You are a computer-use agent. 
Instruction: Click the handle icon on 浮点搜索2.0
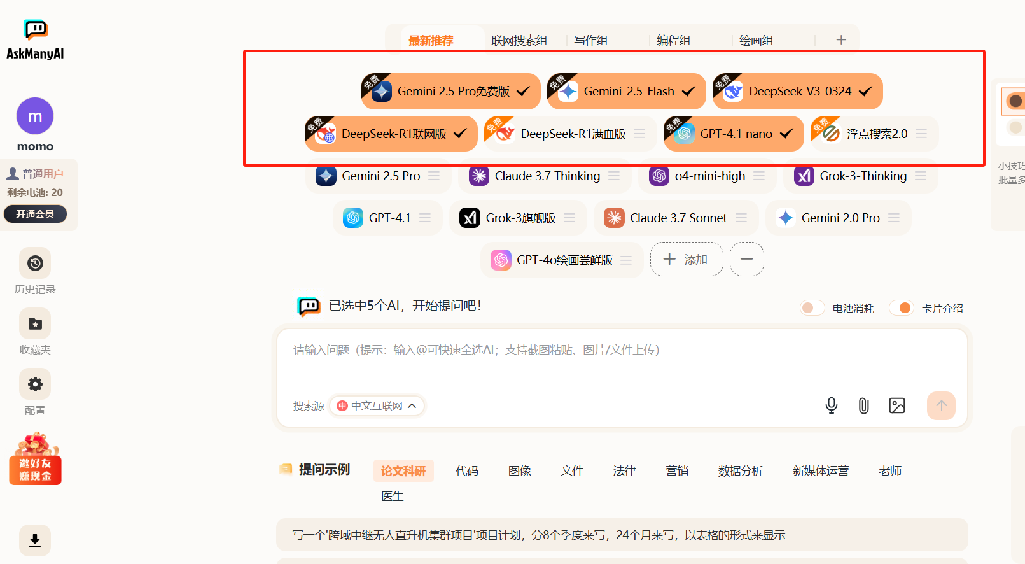[921, 134]
